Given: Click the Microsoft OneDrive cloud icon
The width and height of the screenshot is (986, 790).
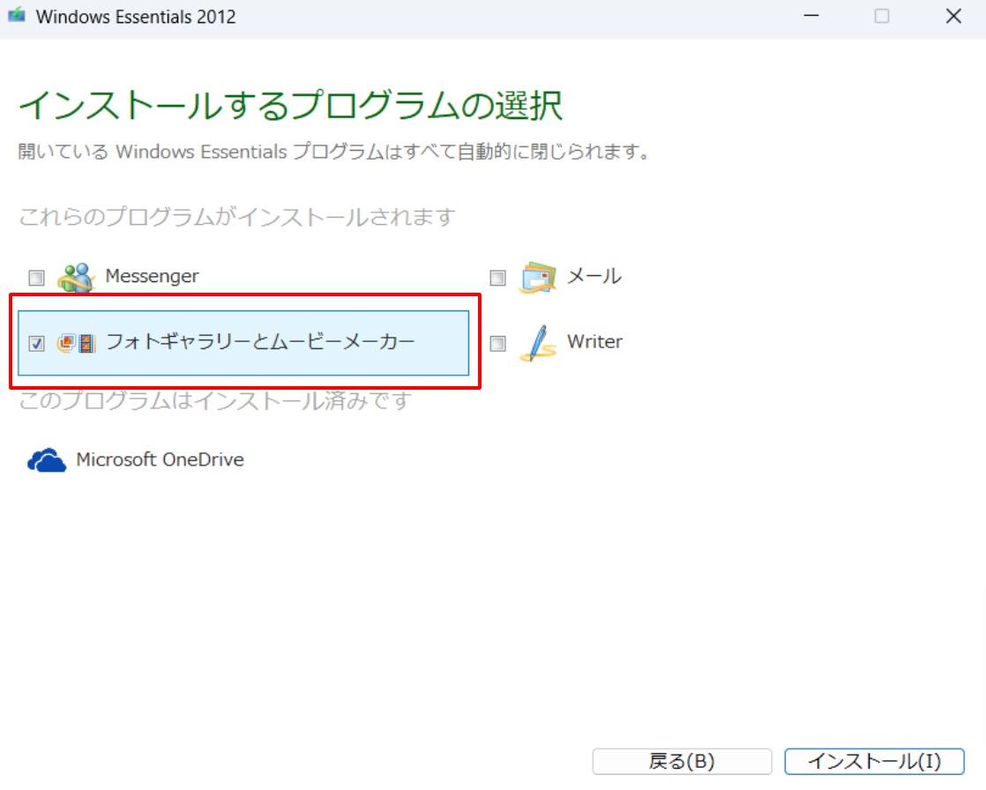Looking at the screenshot, I should (x=47, y=460).
